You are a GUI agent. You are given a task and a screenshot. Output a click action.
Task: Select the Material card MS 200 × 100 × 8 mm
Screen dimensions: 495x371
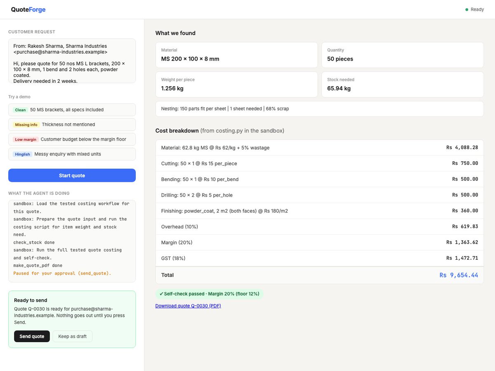236,55
